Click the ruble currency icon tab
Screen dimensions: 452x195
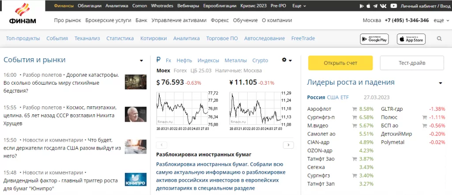(158, 60)
